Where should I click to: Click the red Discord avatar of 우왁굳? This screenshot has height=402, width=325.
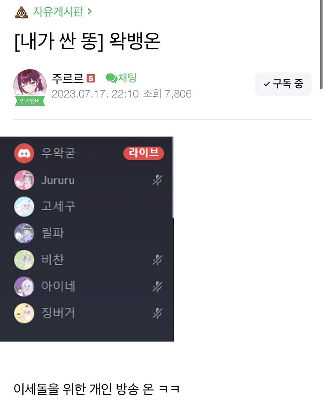point(24,153)
